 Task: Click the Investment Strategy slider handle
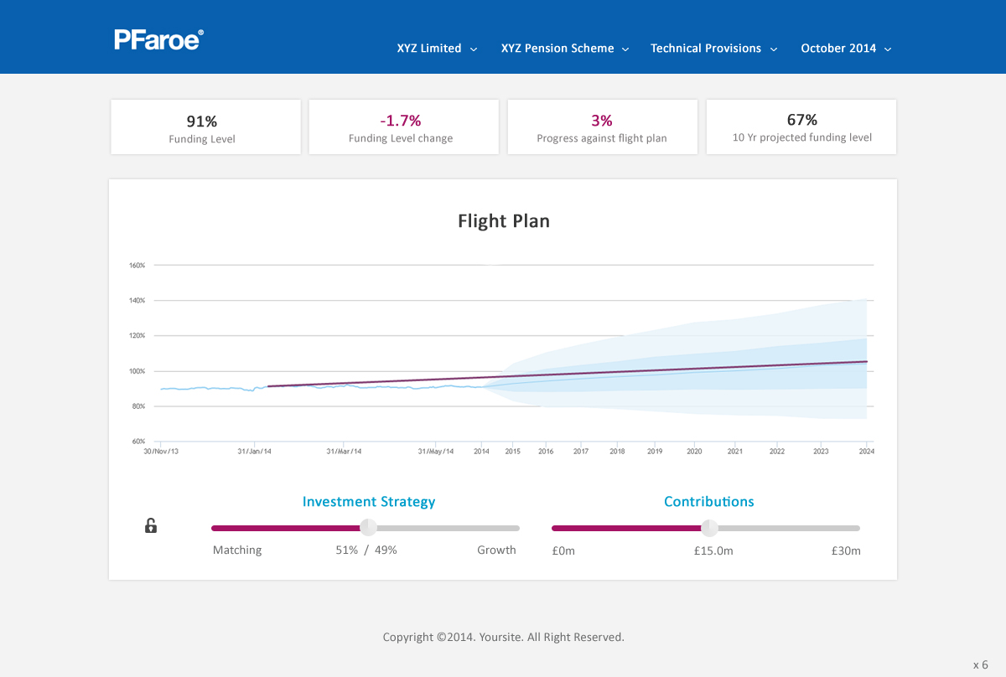pyautogui.click(x=368, y=528)
